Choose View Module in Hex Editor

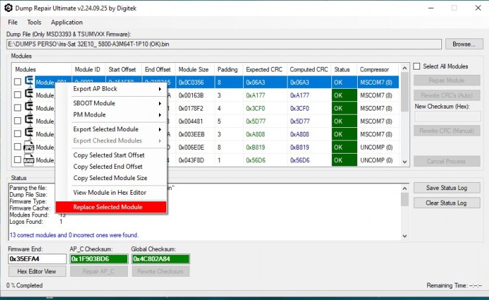111,193
